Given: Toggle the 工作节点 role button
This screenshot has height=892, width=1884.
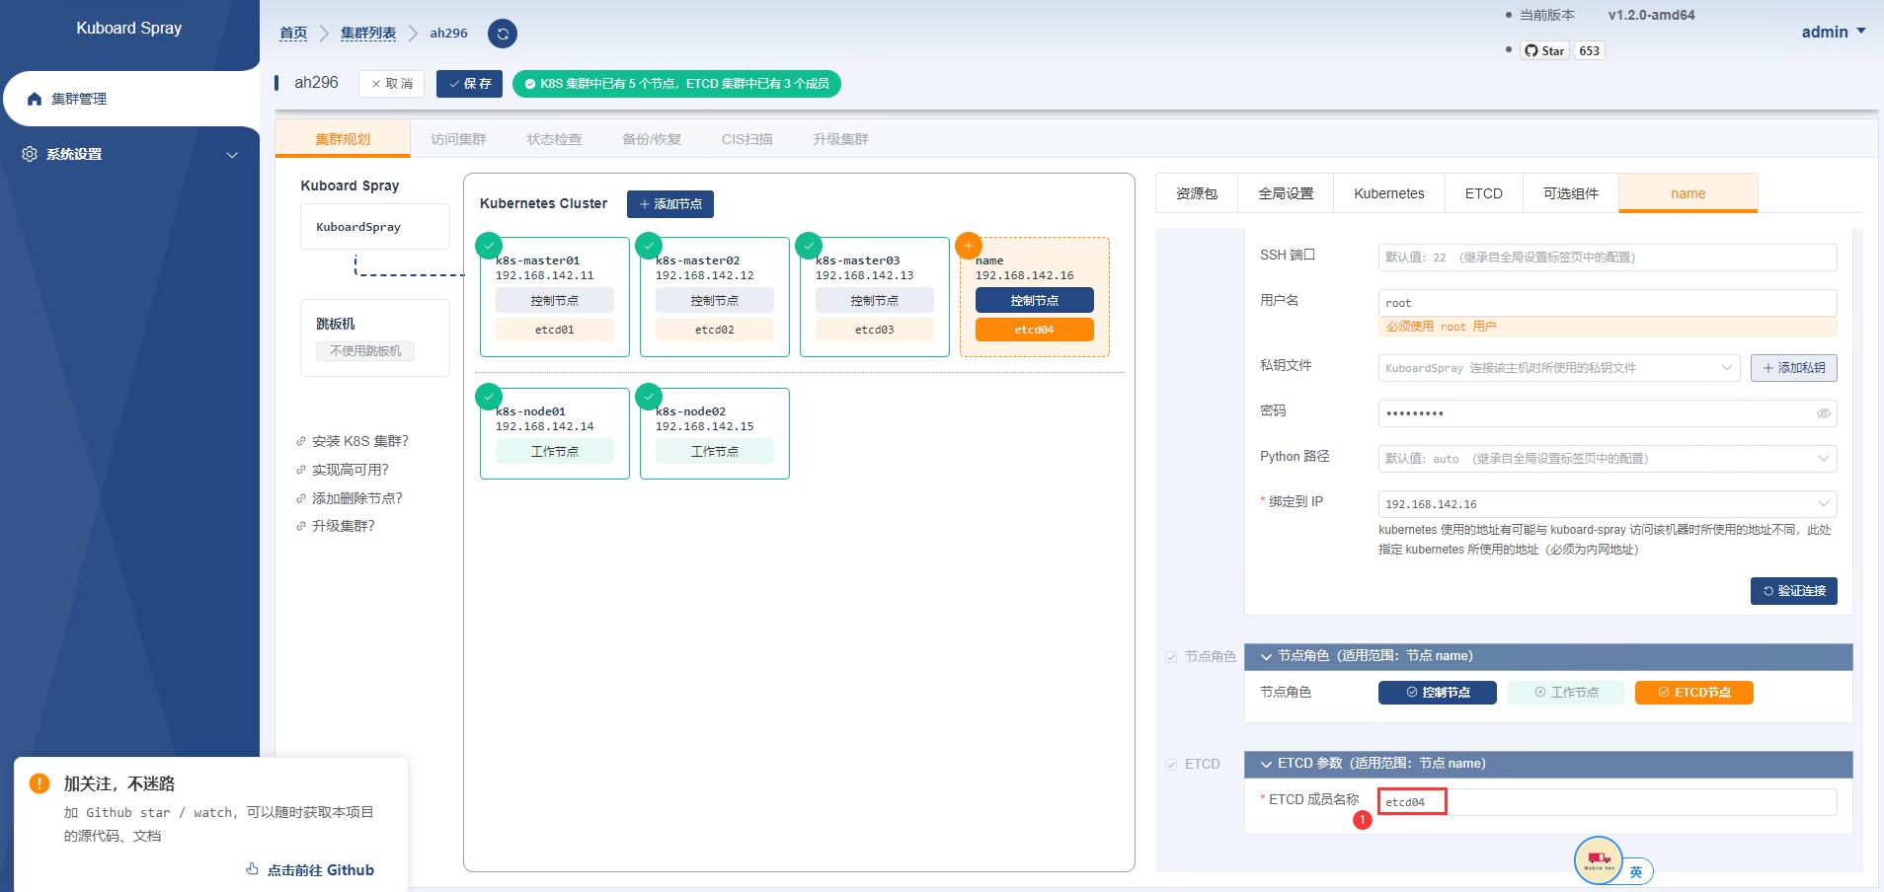Looking at the screenshot, I should click(1566, 693).
